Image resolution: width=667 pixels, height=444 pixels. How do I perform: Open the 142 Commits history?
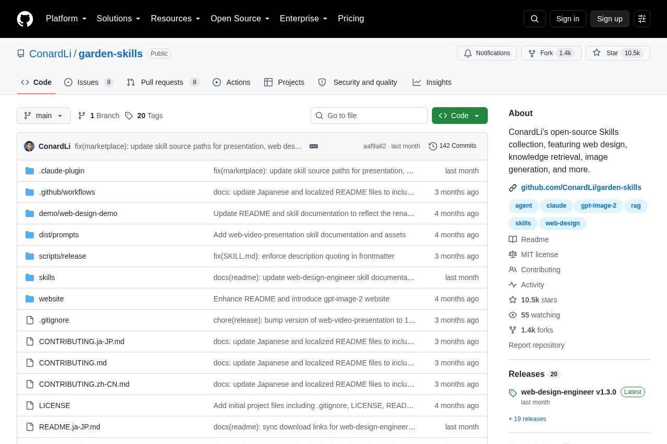[x=452, y=146]
